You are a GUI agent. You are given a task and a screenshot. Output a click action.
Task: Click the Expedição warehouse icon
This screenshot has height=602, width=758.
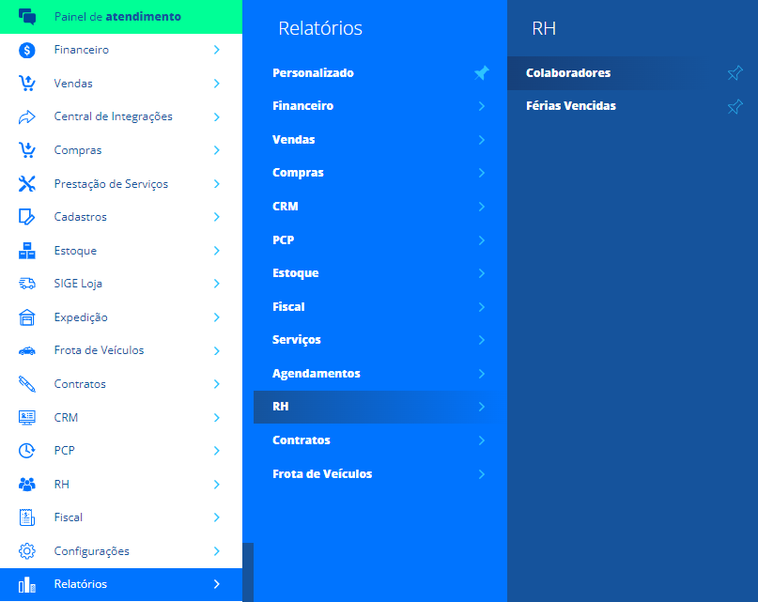[x=27, y=317]
